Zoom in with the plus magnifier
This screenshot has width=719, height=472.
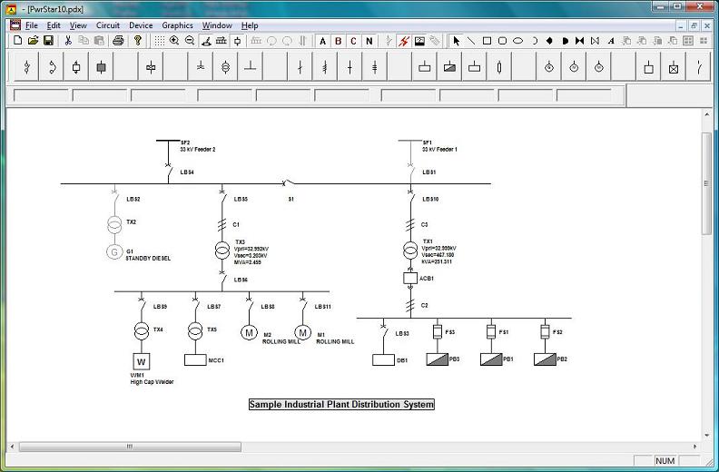point(174,41)
